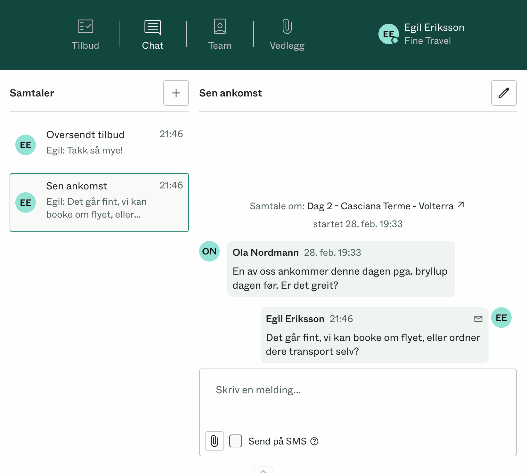Image resolution: width=527 pixels, height=473 pixels.
Task: Click the Fine Travel account name
Action: point(428,40)
